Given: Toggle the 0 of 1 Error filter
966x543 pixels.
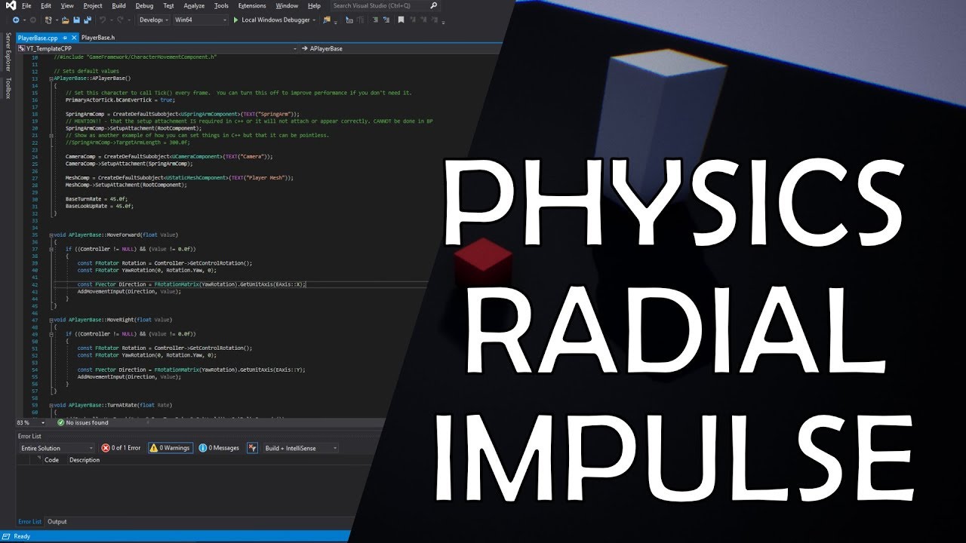Looking at the screenshot, I should coord(122,448).
